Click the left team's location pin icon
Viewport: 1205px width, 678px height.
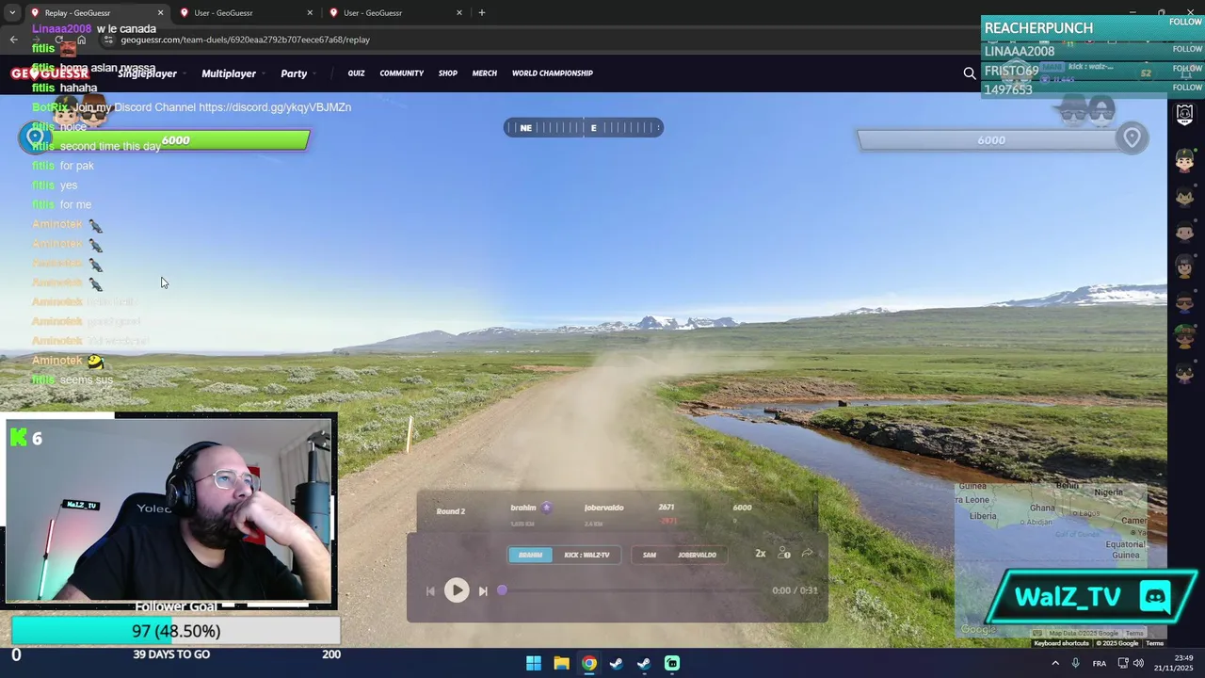[35, 138]
